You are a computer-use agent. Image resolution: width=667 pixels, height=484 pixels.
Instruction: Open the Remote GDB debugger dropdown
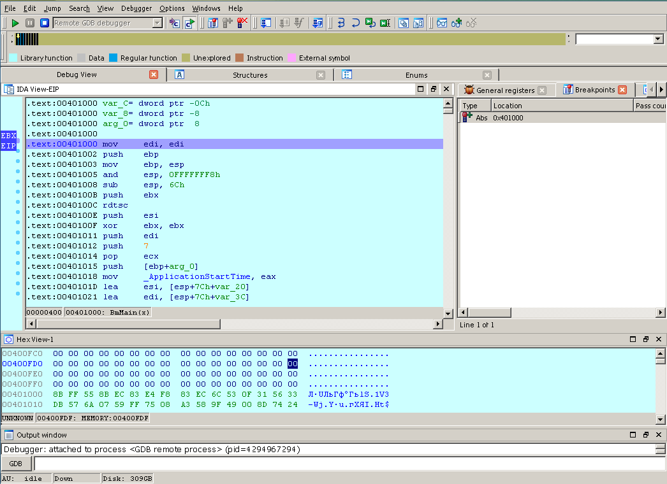pyautogui.click(x=157, y=23)
